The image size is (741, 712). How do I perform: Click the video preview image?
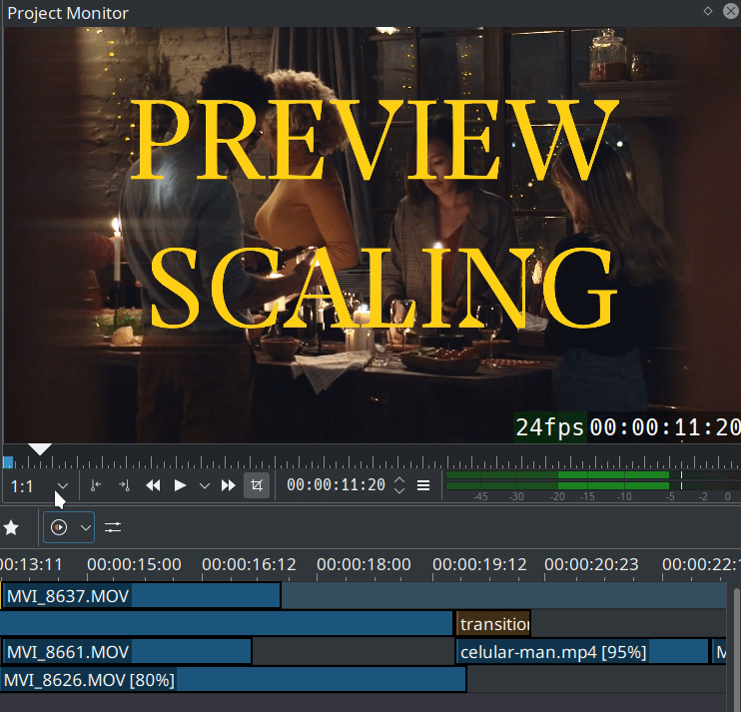[371, 235]
